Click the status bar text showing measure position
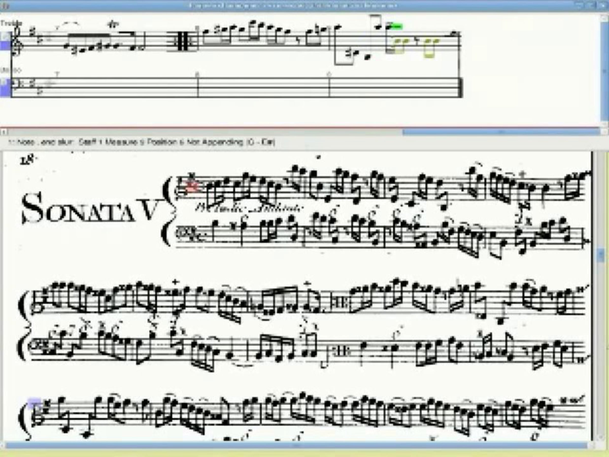This screenshot has height=457, width=609. pyautogui.click(x=142, y=142)
